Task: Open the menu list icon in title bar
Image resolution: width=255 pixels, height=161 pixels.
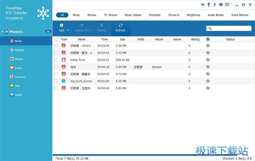Action: 227,5
